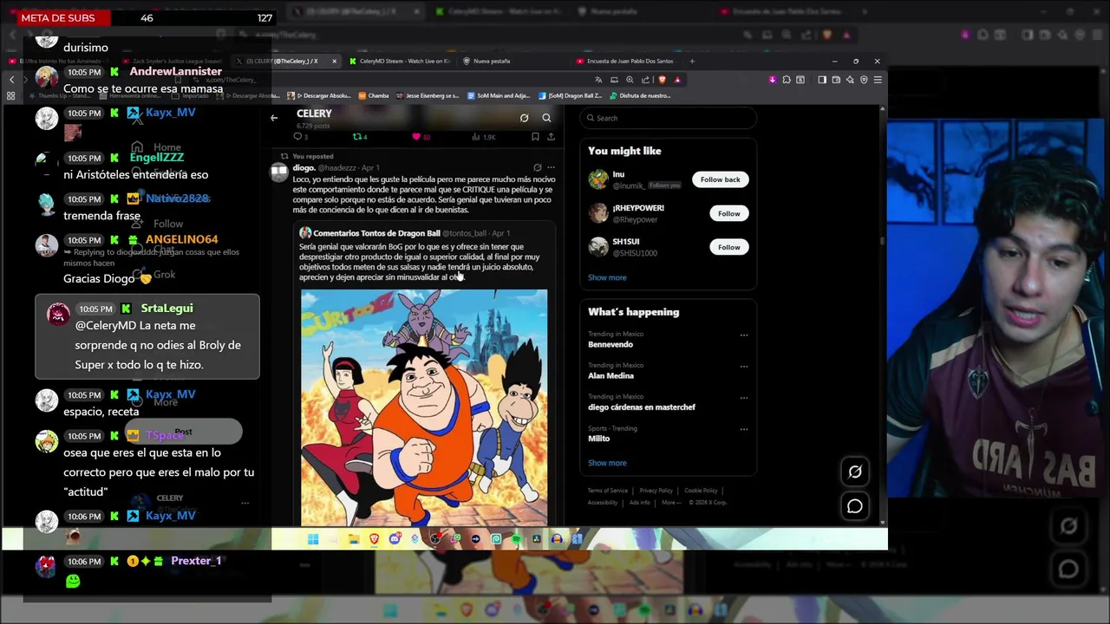Open options for diego cárdenas en masterchef trend
Image resolution: width=1110 pixels, height=624 pixels.
[x=744, y=398]
